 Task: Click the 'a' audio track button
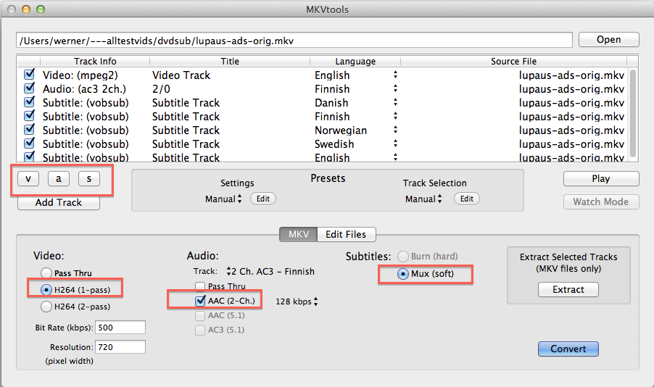[x=59, y=179]
